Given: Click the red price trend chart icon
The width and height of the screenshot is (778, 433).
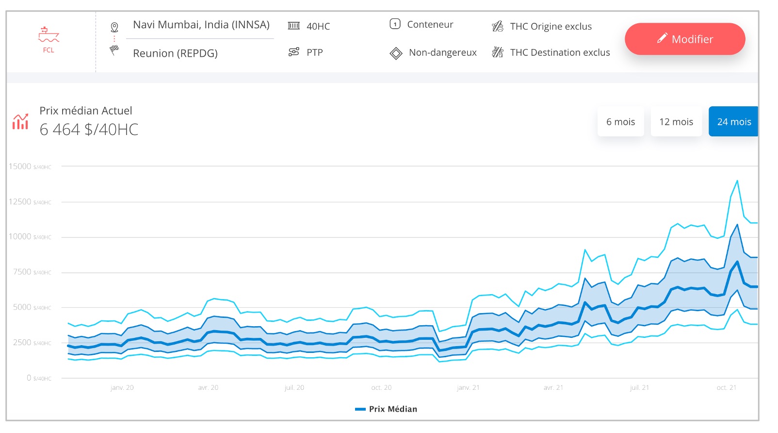Looking at the screenshot, I should coord(20,122).
